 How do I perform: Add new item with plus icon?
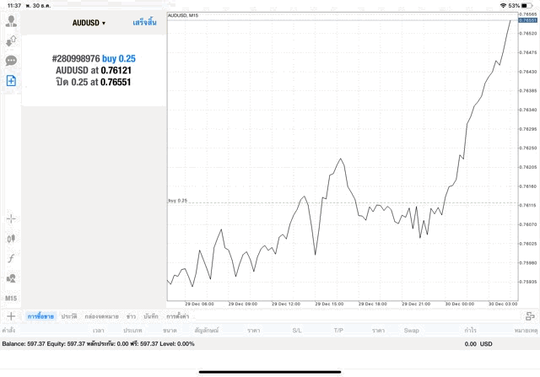(x=11, y=316)
